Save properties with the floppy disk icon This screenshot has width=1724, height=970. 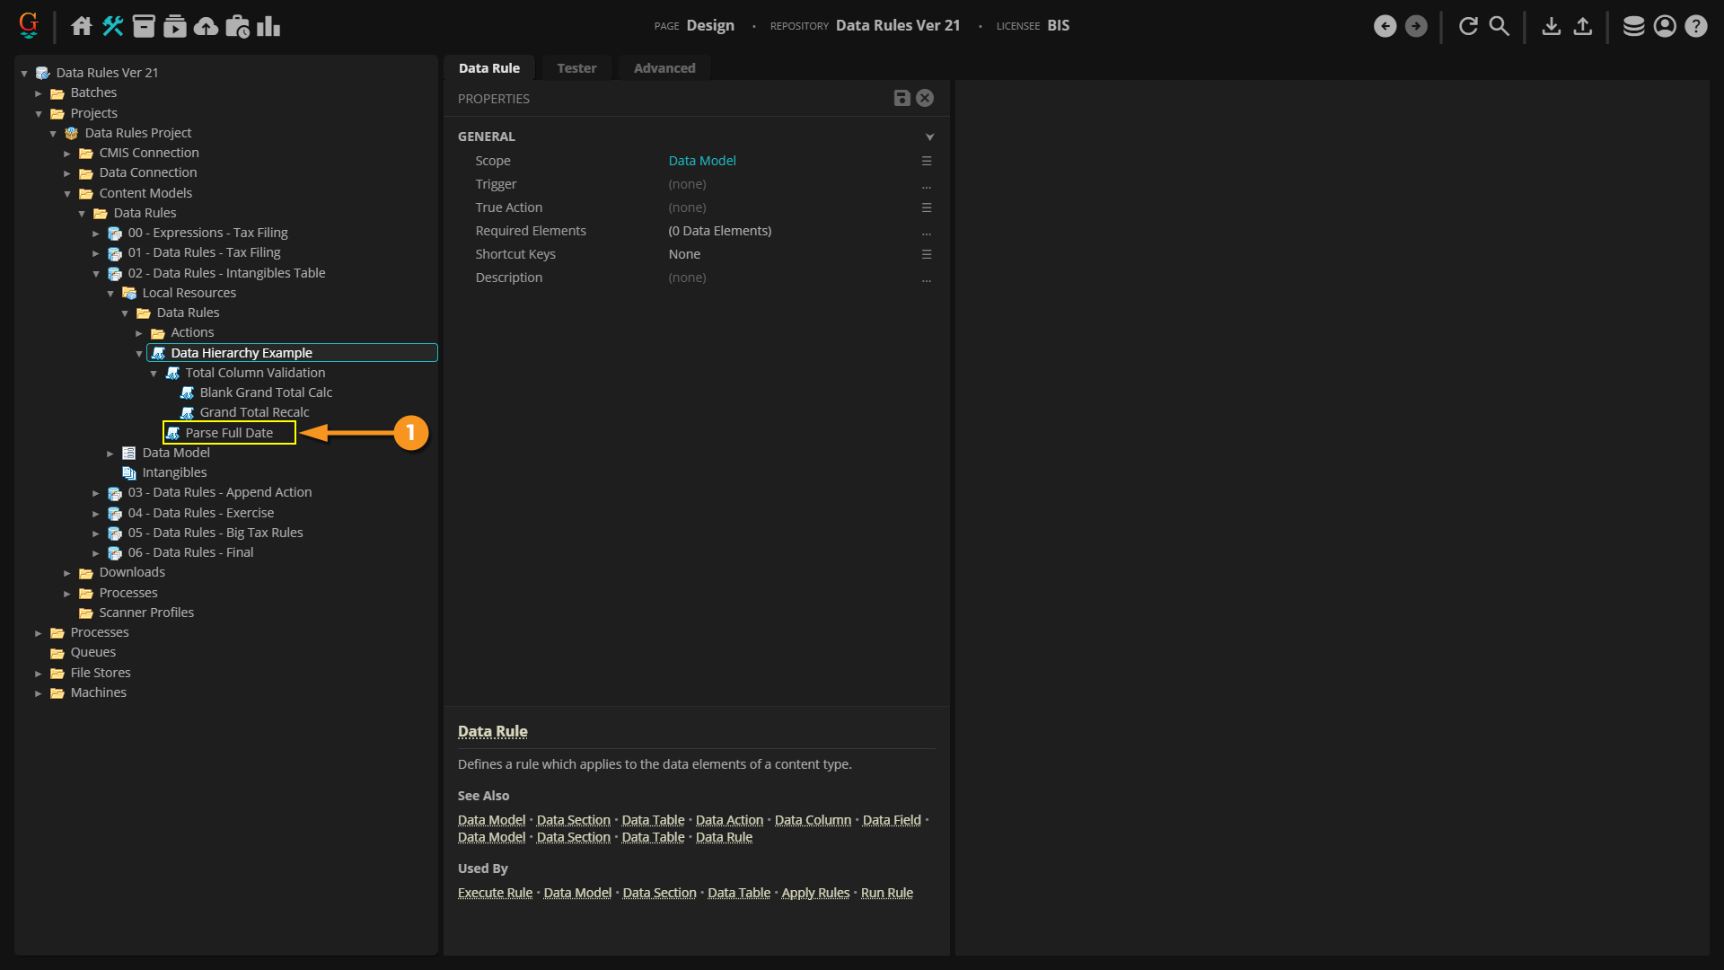(902, 99)
